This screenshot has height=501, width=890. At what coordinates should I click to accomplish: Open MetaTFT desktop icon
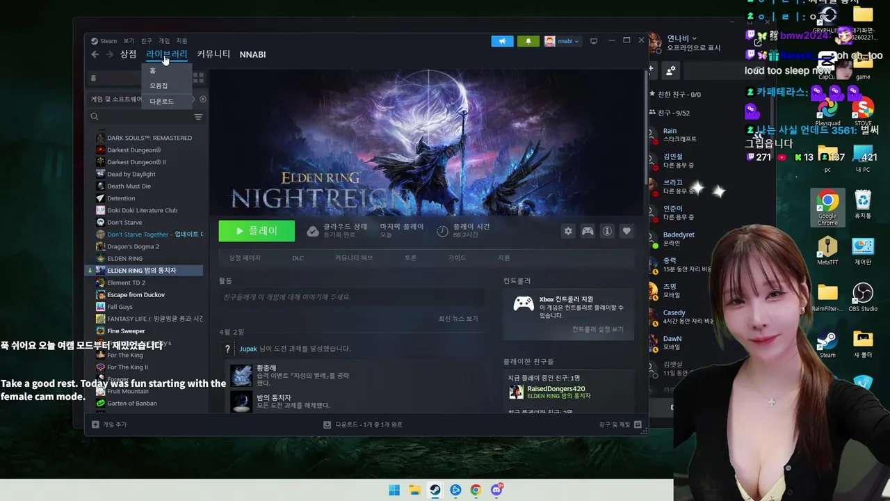[x=827, y=251]
